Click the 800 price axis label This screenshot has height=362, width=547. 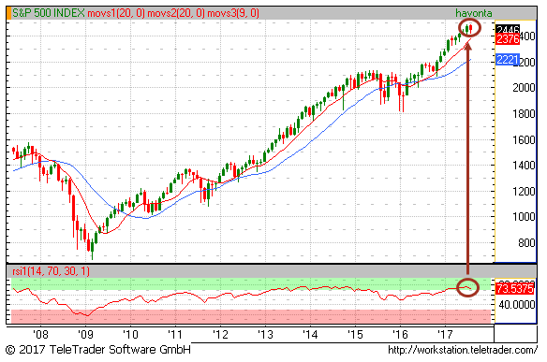tap(526, 242)
